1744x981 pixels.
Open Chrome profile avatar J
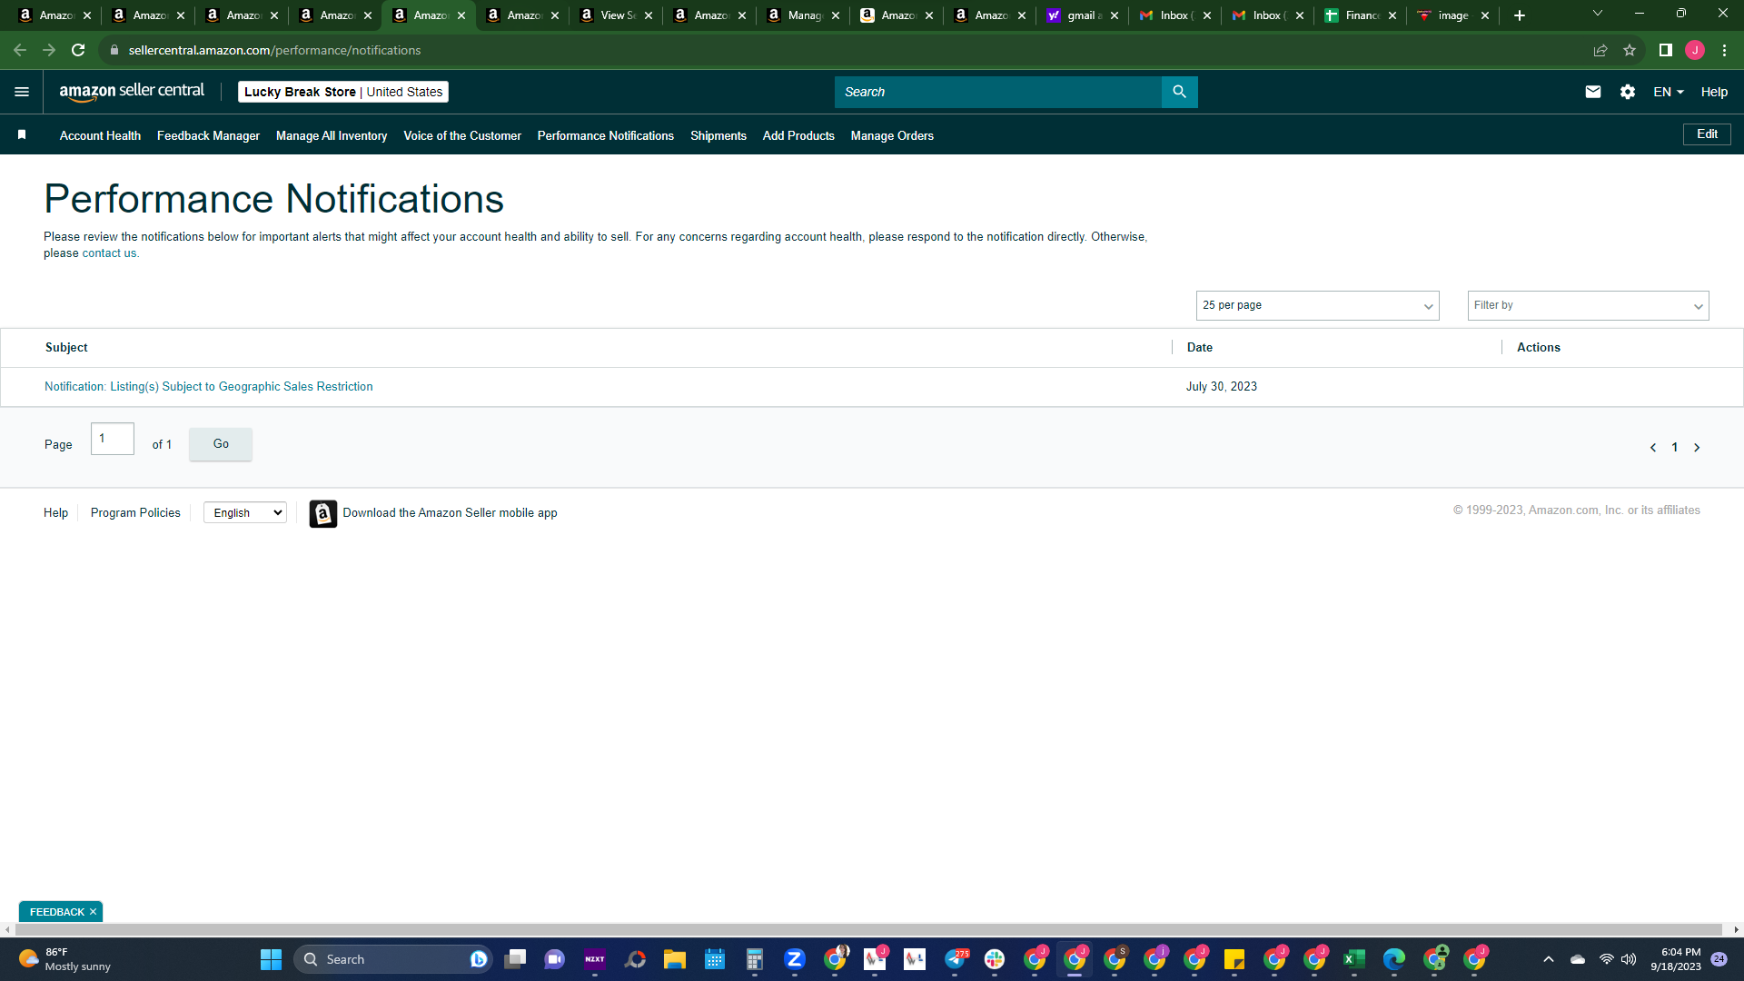point(1695,50)
